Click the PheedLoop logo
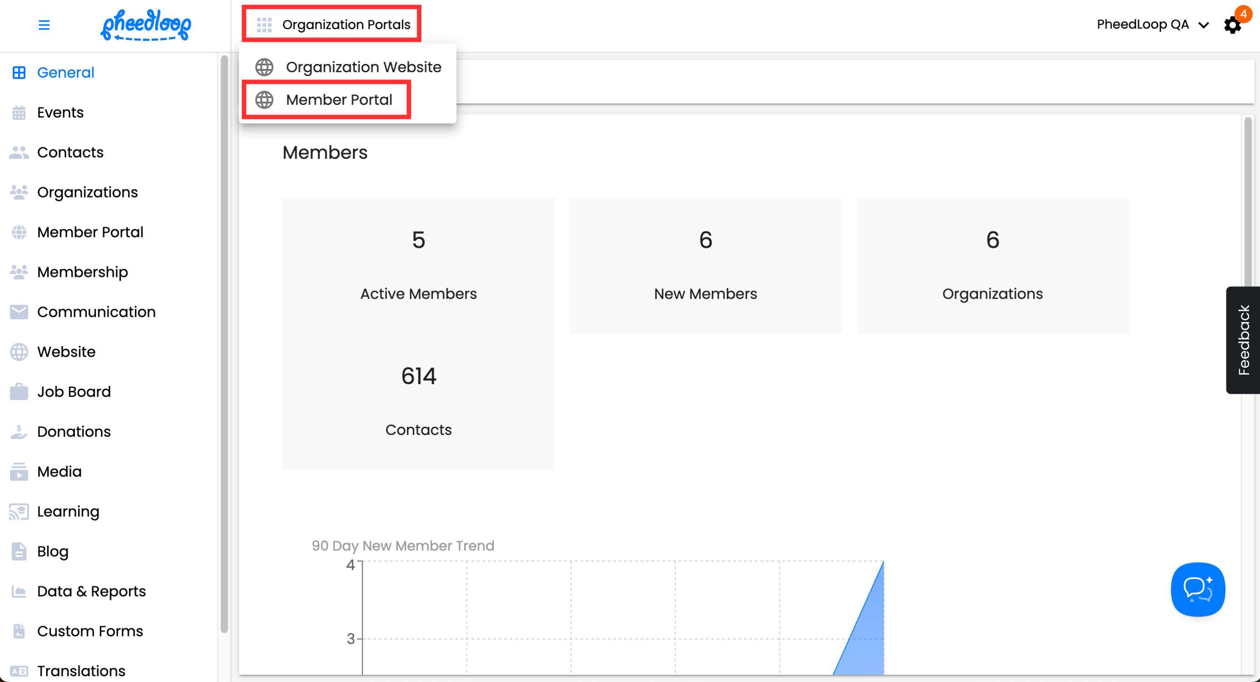The height and width of the screenshot is (682, 1260). tap(146, 25)
